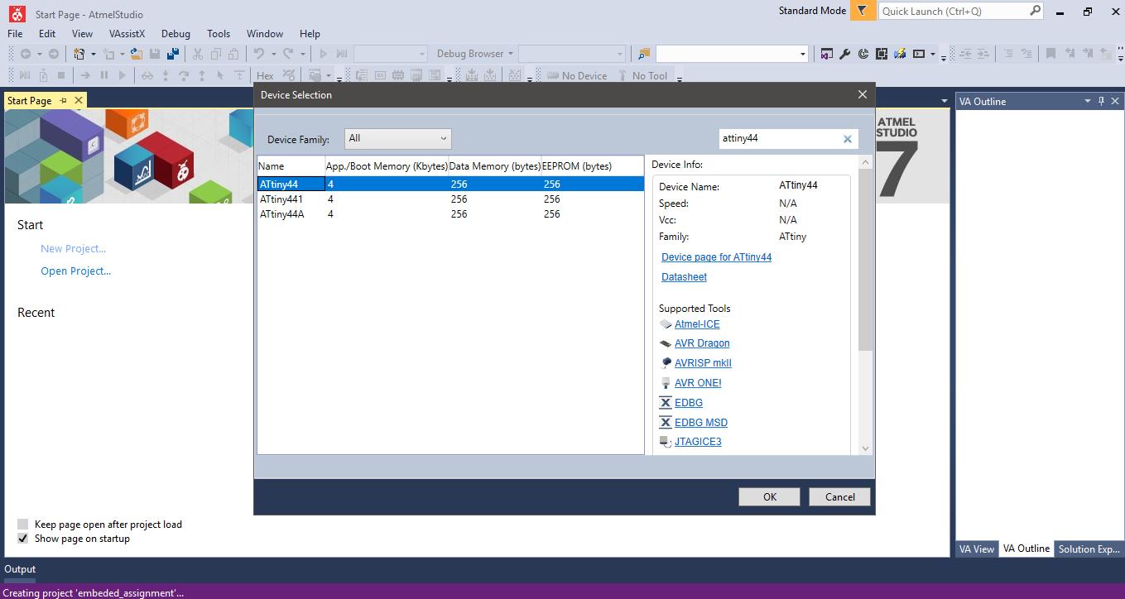Screen dimensions: 1125x599
Task: Select the ATtiny441 row in device list
Action: click(451, 199)
